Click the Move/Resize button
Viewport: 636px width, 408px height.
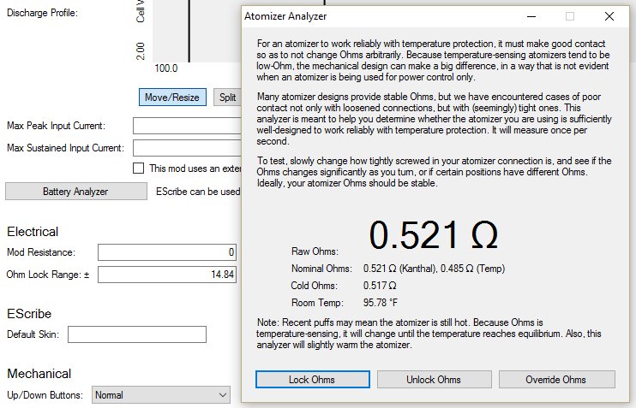tap(171, 98)
